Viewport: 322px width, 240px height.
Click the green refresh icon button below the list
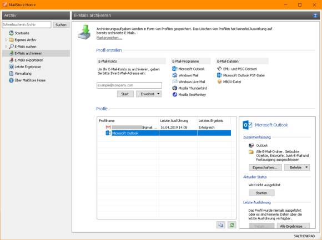coord(232,225)
